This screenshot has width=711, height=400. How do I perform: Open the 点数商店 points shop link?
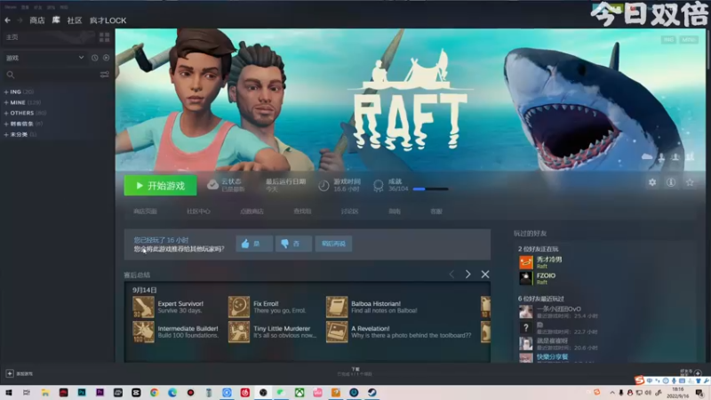(252, 212)
